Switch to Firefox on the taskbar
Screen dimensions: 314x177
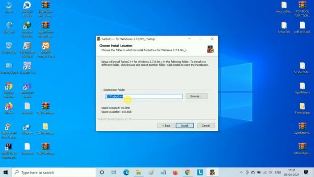(x=175, y=173)
